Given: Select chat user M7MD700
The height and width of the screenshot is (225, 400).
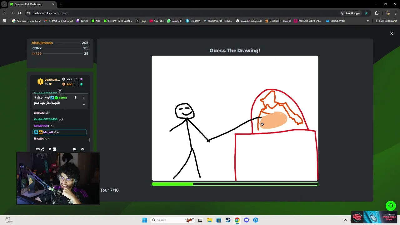Looking at the screenshot, I should [x=41, y=126].
